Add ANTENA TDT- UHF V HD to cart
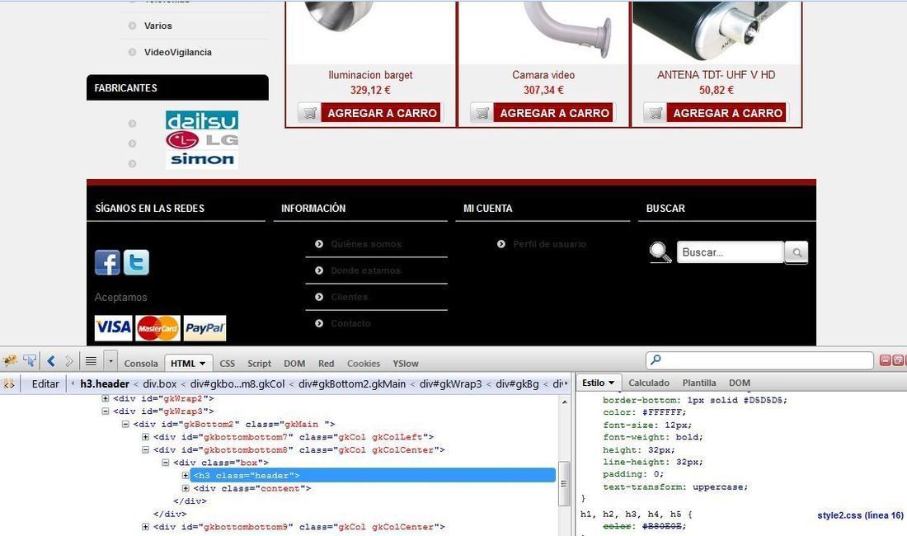The width and height of the screenshot is (907, 536). point(727,113)
